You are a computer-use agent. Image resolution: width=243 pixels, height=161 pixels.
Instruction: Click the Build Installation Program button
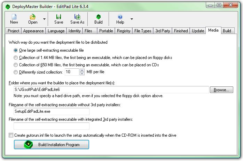coord(52,145)
